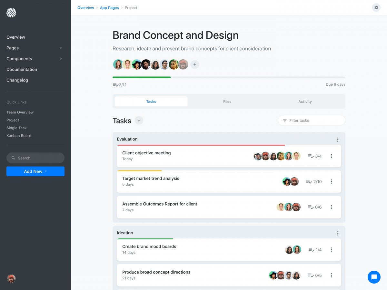Click checklist icon in Create brand mood boards row

(x=312, y=250)
